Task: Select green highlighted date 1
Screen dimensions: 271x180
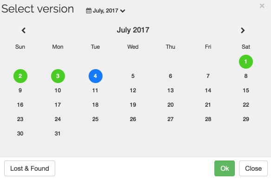Action: tap(246, 62)
